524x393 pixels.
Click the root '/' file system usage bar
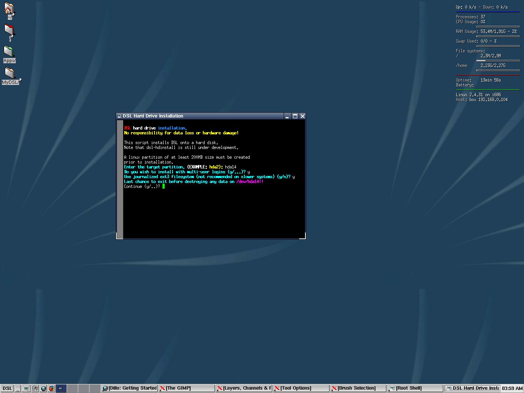(498, 60)
